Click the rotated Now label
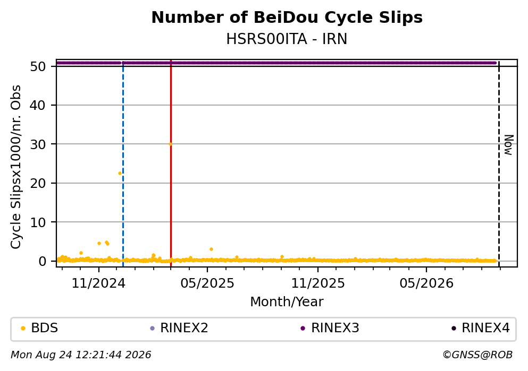Screen dimensions: 528x371 [508, 145]
